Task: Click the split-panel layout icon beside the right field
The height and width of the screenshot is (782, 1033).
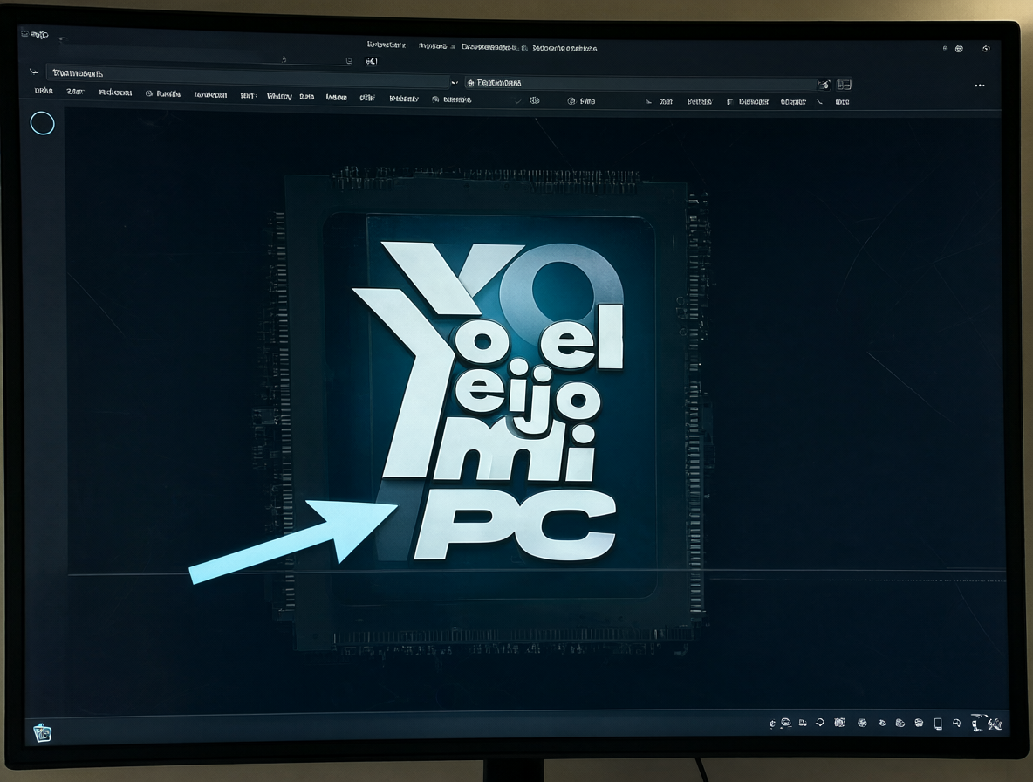Action: [x=844, y=85]
